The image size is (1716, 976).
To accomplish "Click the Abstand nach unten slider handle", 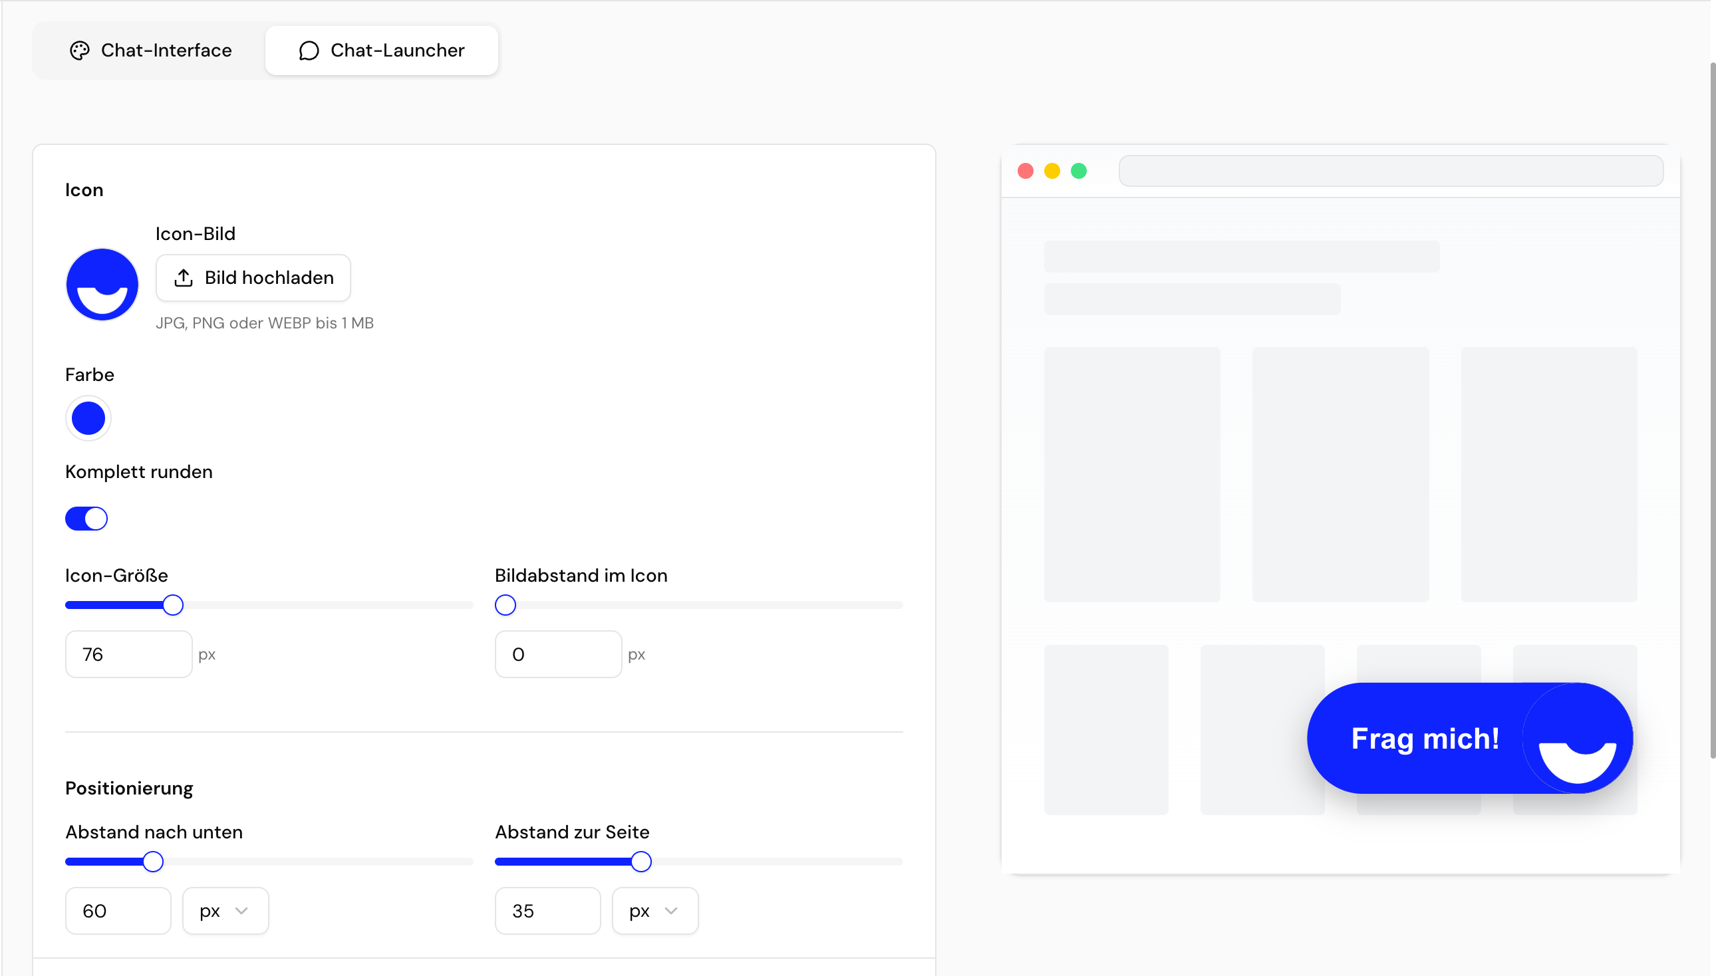I will tap(153, 862).
